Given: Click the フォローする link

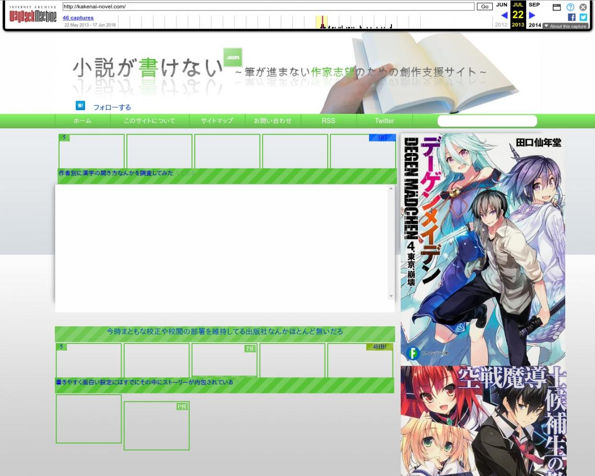Looking at the screenshot, I should coord(112,108).
